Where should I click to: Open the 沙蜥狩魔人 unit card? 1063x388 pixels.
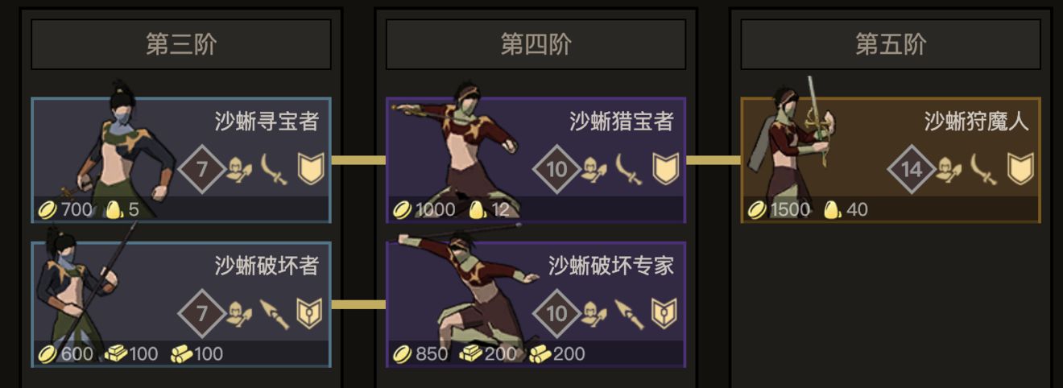pyautogui.click(x=891, y=160)
